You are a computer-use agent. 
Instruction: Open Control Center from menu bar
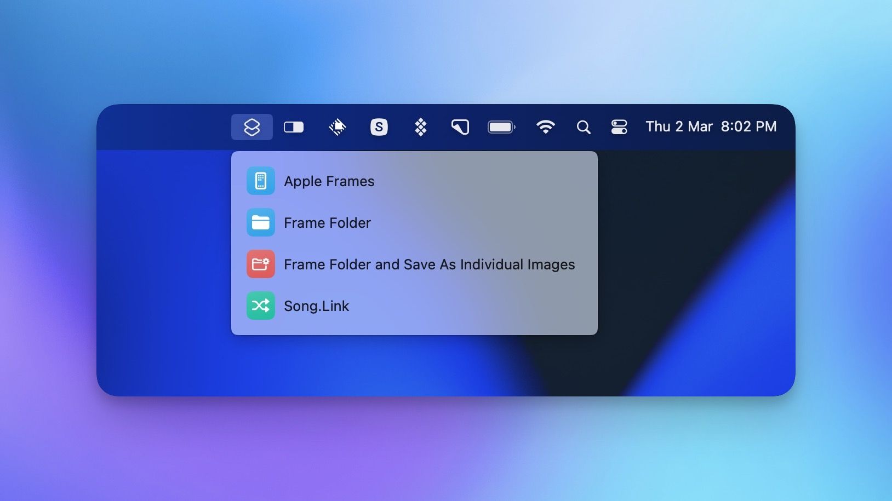[x=619, y=127]
